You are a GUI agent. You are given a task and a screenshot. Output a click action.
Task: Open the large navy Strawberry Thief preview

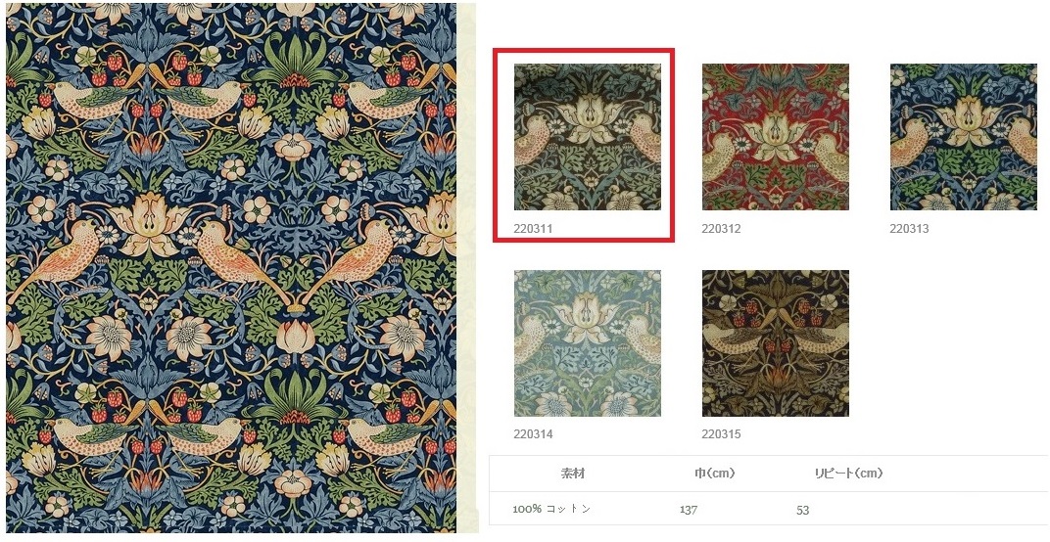pyautogui.click(x=231, y=268)
